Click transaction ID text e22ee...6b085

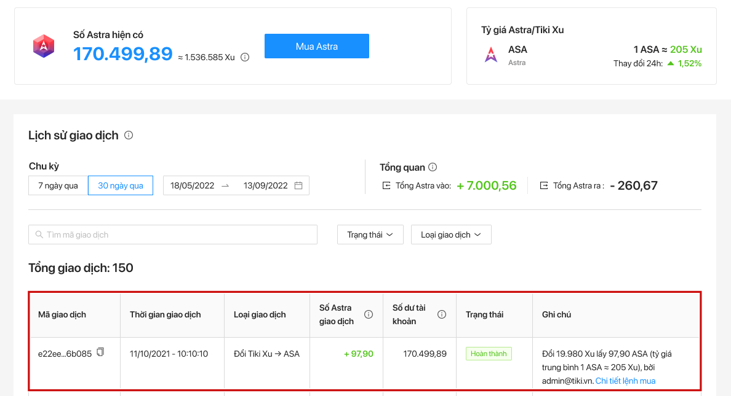click(65, 354)
